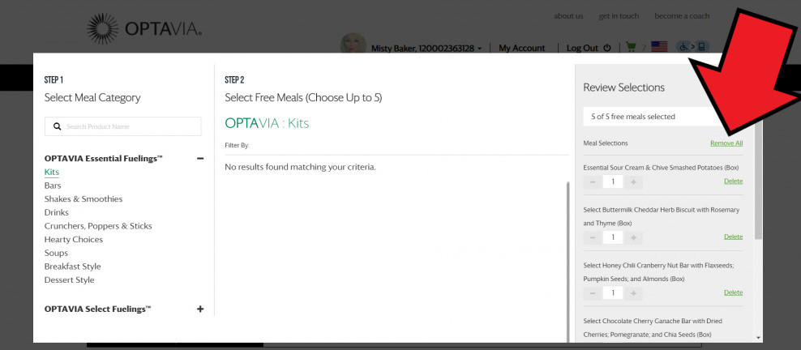Click the OPTAVIA sunburst logo

point(102,28)
